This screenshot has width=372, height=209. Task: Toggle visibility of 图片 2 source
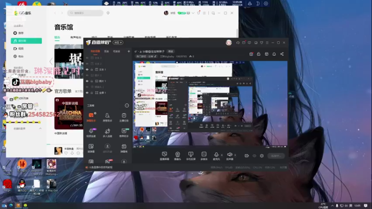(87, 75)
